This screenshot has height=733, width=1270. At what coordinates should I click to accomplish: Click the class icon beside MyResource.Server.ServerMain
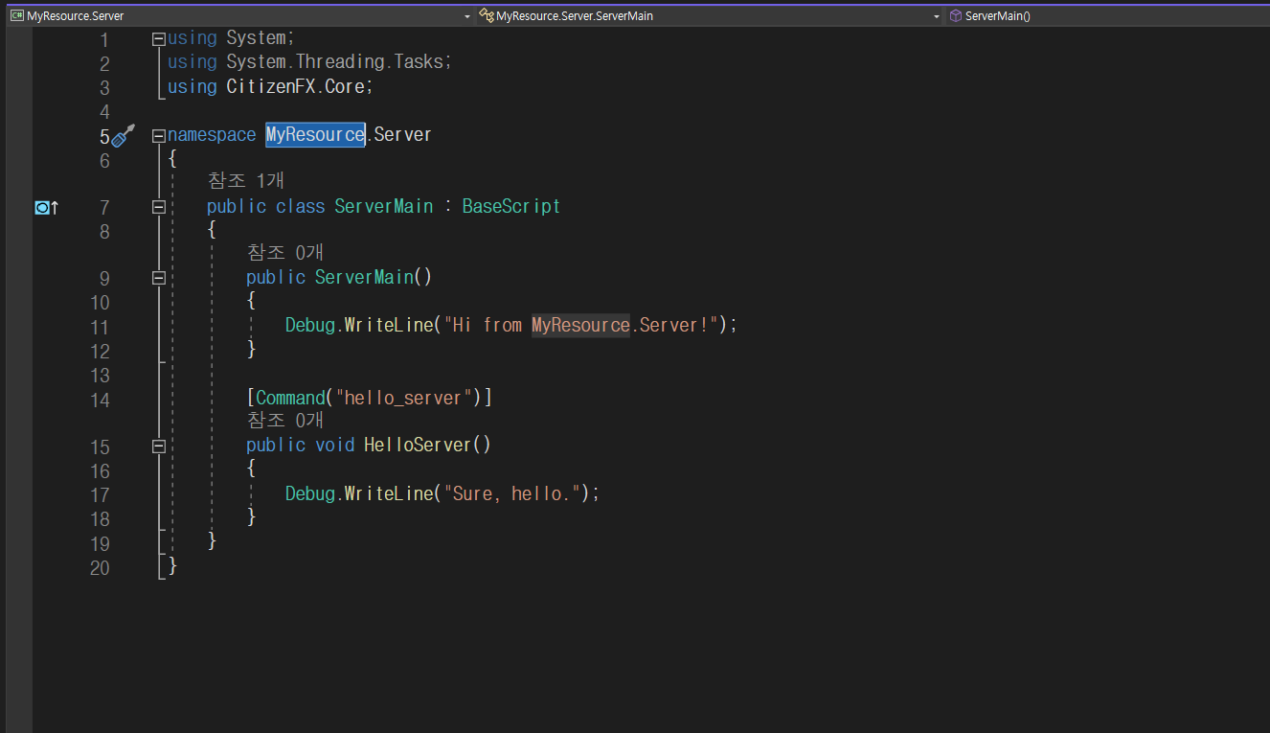coord(486,15)
